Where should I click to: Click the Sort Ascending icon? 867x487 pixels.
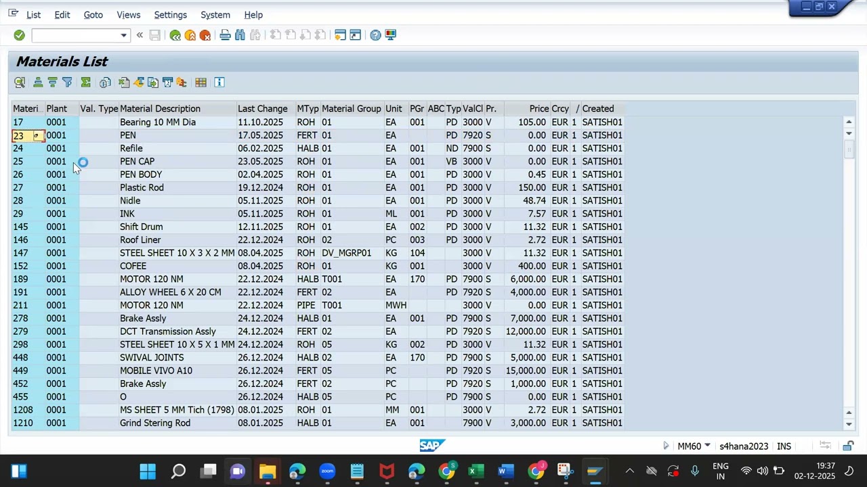tap(38, 83)
